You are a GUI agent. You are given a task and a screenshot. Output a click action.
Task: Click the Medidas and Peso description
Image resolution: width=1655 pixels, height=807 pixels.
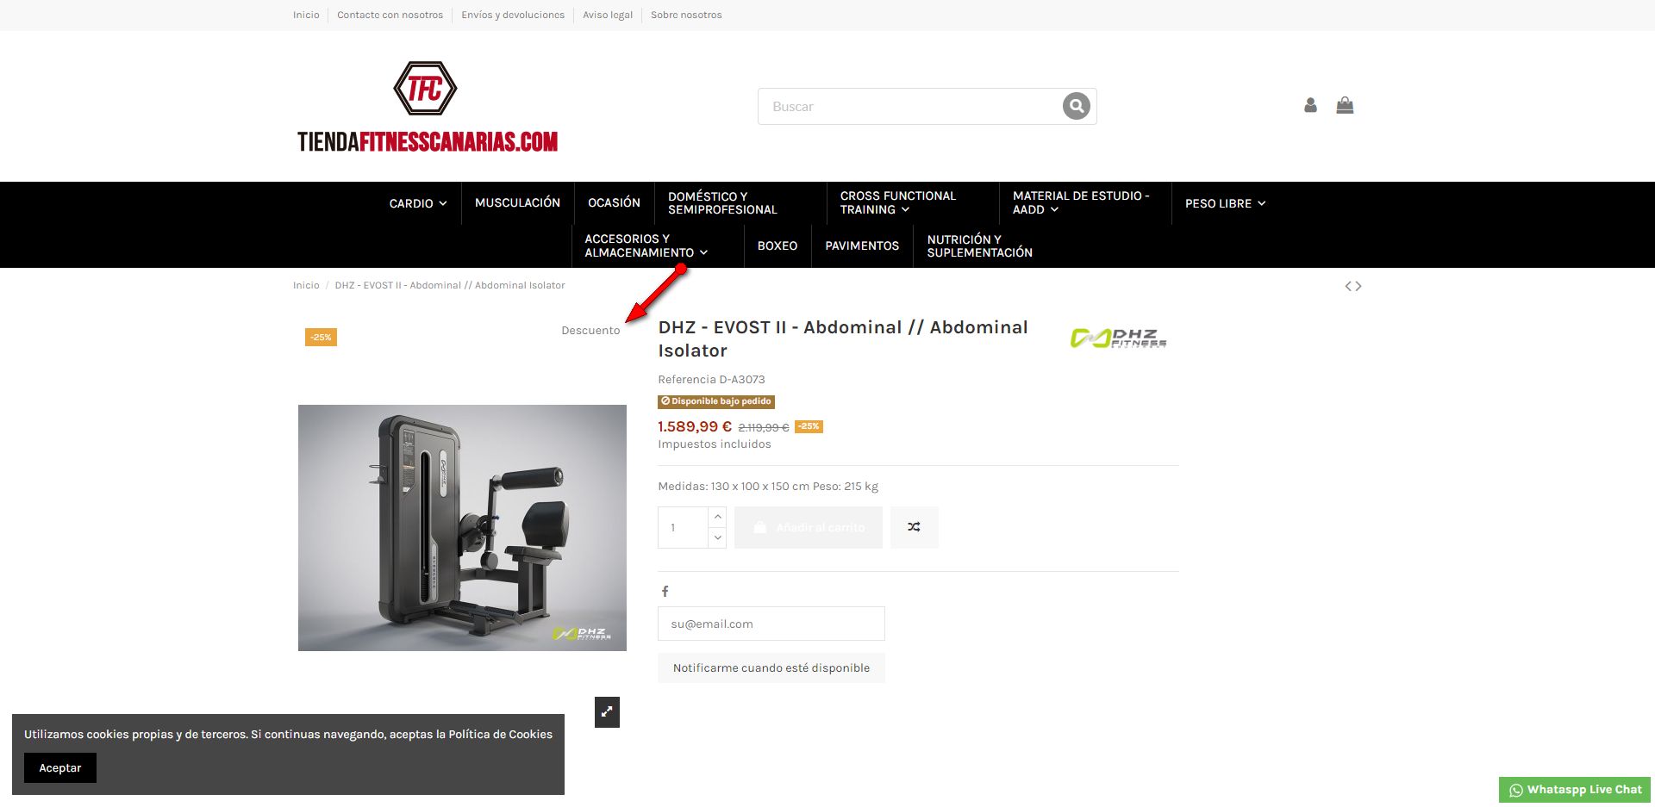(x=768, y=486)
